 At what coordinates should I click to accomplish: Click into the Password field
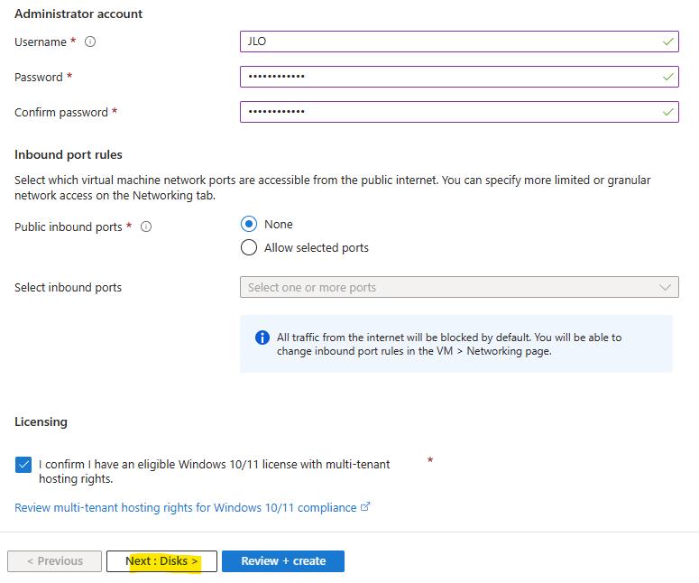coord(459,77)
